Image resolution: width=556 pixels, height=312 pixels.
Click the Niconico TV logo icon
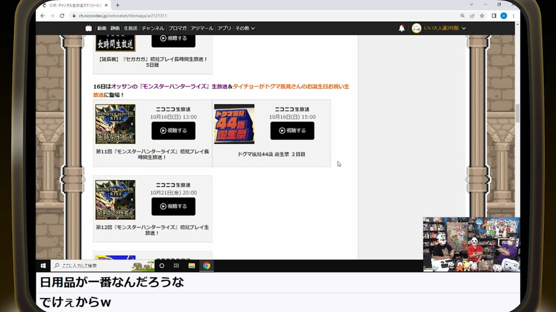tap(89, 28)
